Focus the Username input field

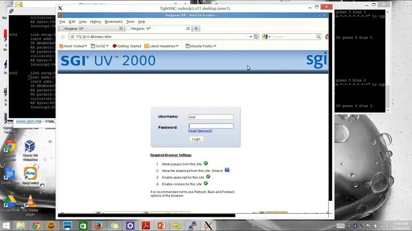coord(211,117)
